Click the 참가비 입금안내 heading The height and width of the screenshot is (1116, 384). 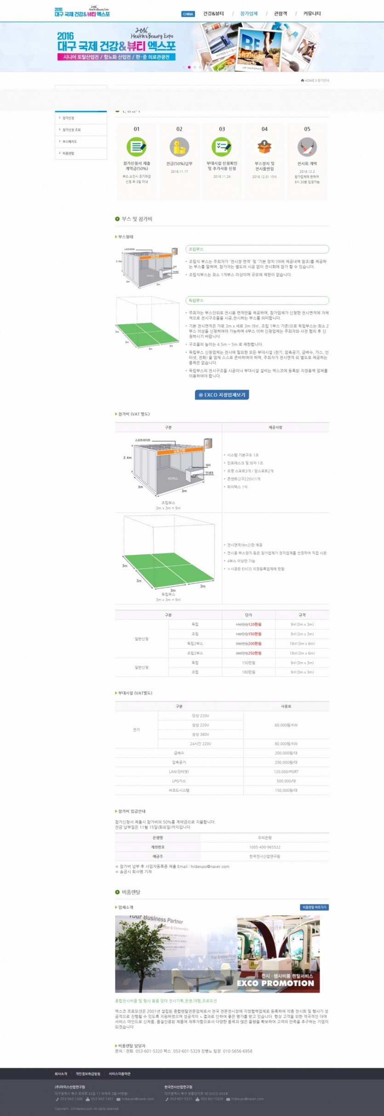[132, 811]
